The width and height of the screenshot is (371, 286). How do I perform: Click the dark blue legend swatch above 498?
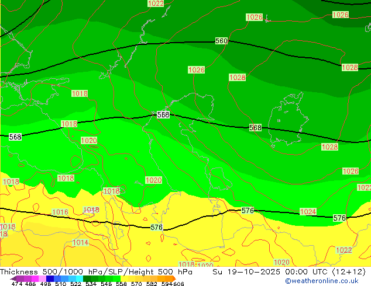tap(50, 278)
